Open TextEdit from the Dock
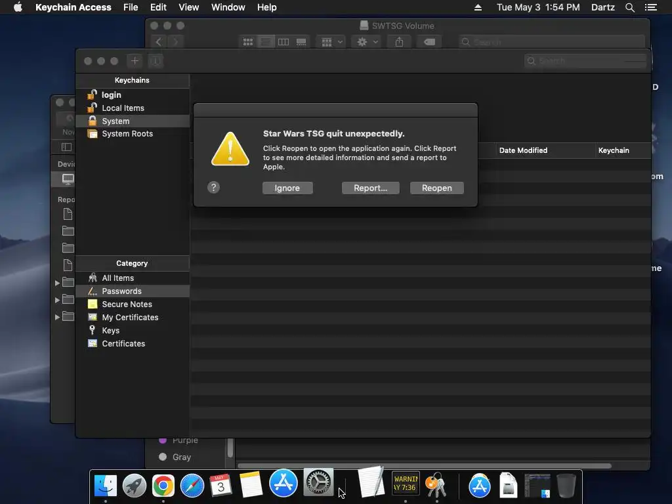The image size is (672, 504). point(371,482)
